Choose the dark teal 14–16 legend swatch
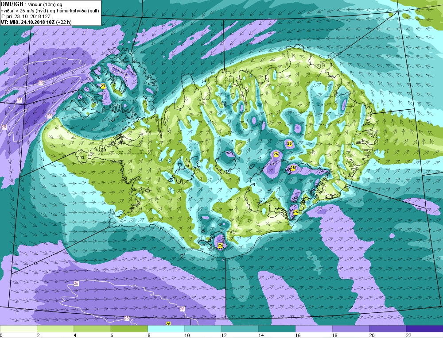The height and width of the screenshot is (338, 443). 277,329
